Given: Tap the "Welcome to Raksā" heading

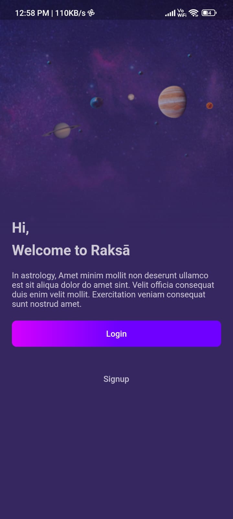Looking at the screenshot, I should click(x=71, y=250).
